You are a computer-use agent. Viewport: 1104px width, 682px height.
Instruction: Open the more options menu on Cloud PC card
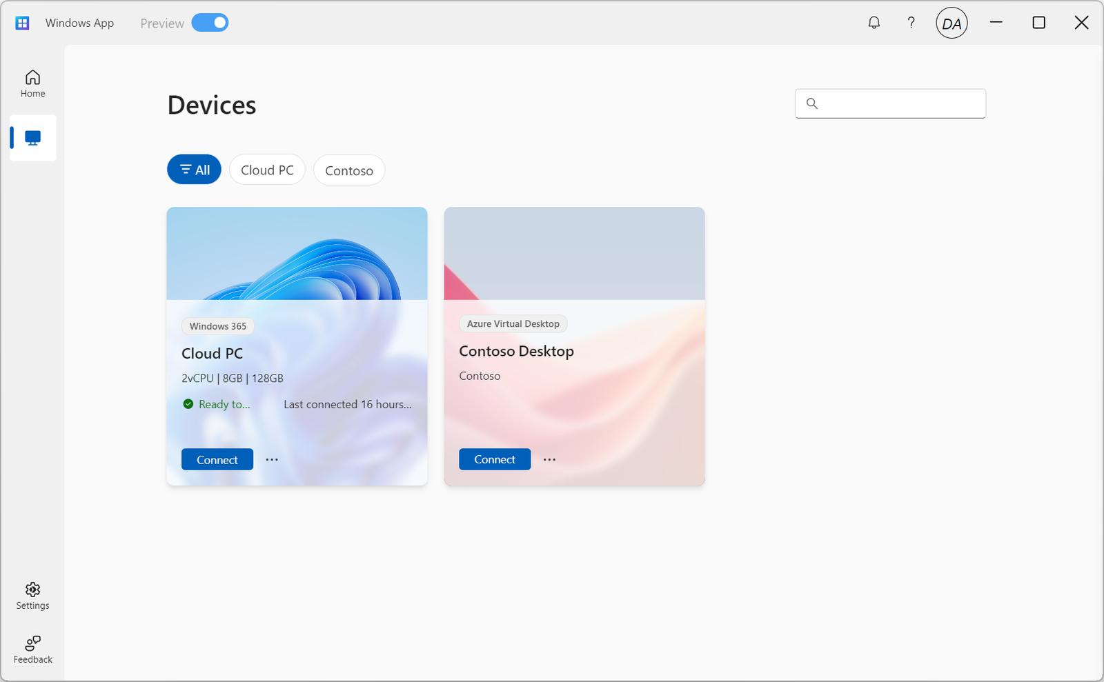click(x=271, y=459)
